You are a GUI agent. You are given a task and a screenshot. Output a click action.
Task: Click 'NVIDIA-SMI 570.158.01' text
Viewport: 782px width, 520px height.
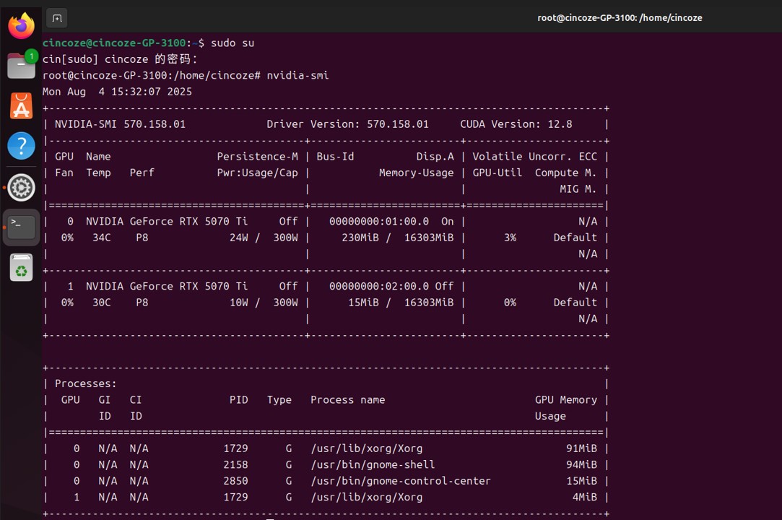pyautogui.click(x=120, y=124)
